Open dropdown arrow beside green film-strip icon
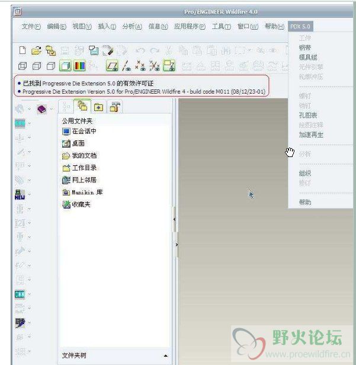356x365 pixels. click(x=30, y=294)
